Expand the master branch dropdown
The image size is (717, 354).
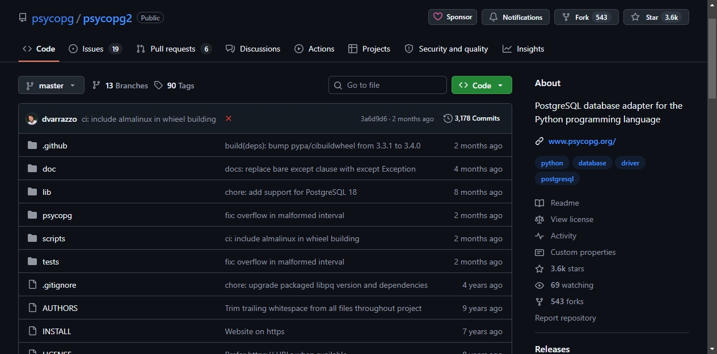coord(51,86)
